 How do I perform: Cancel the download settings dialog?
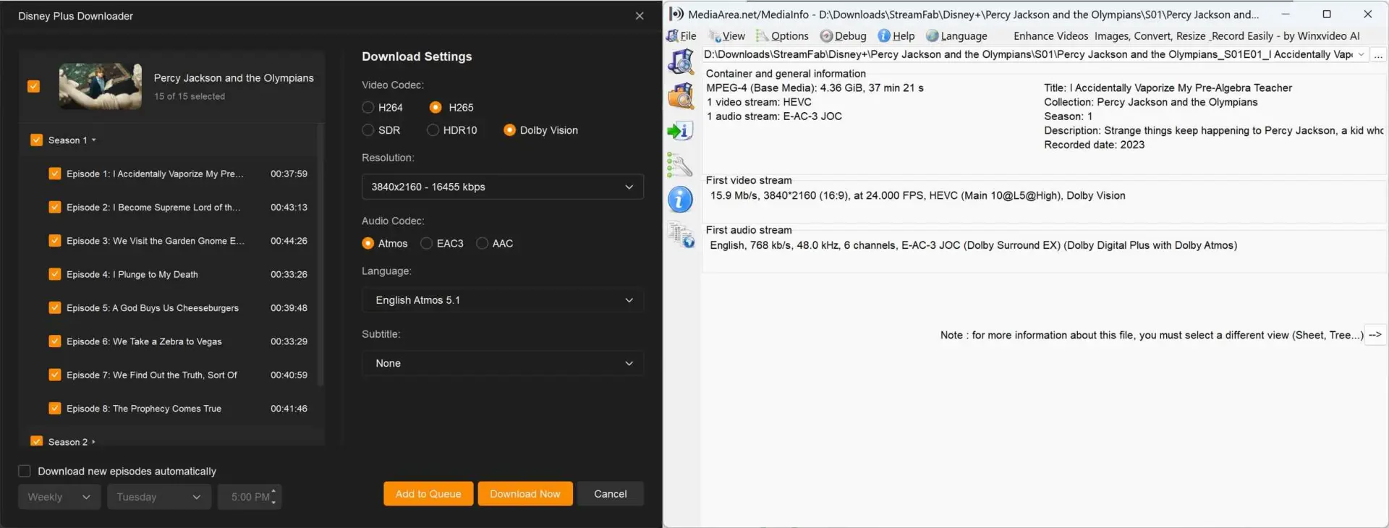611,494
